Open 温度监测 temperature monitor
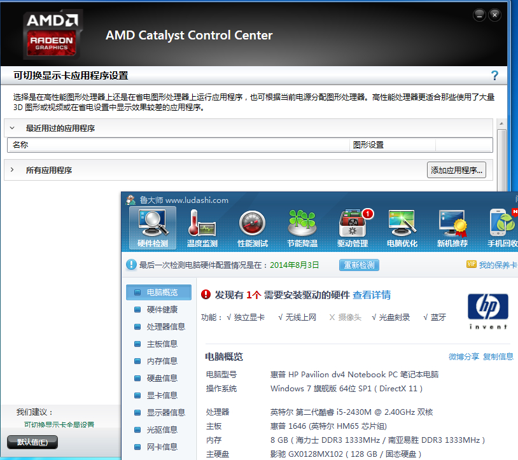This screenshot has width=518, height=460. click(202, 228)
